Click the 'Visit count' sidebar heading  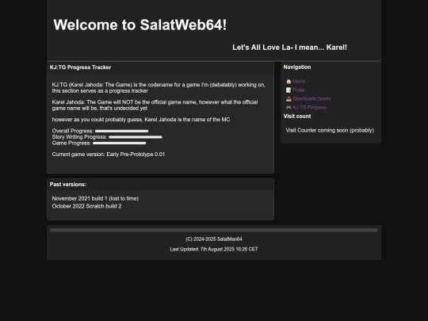click(x=297, y=117)
